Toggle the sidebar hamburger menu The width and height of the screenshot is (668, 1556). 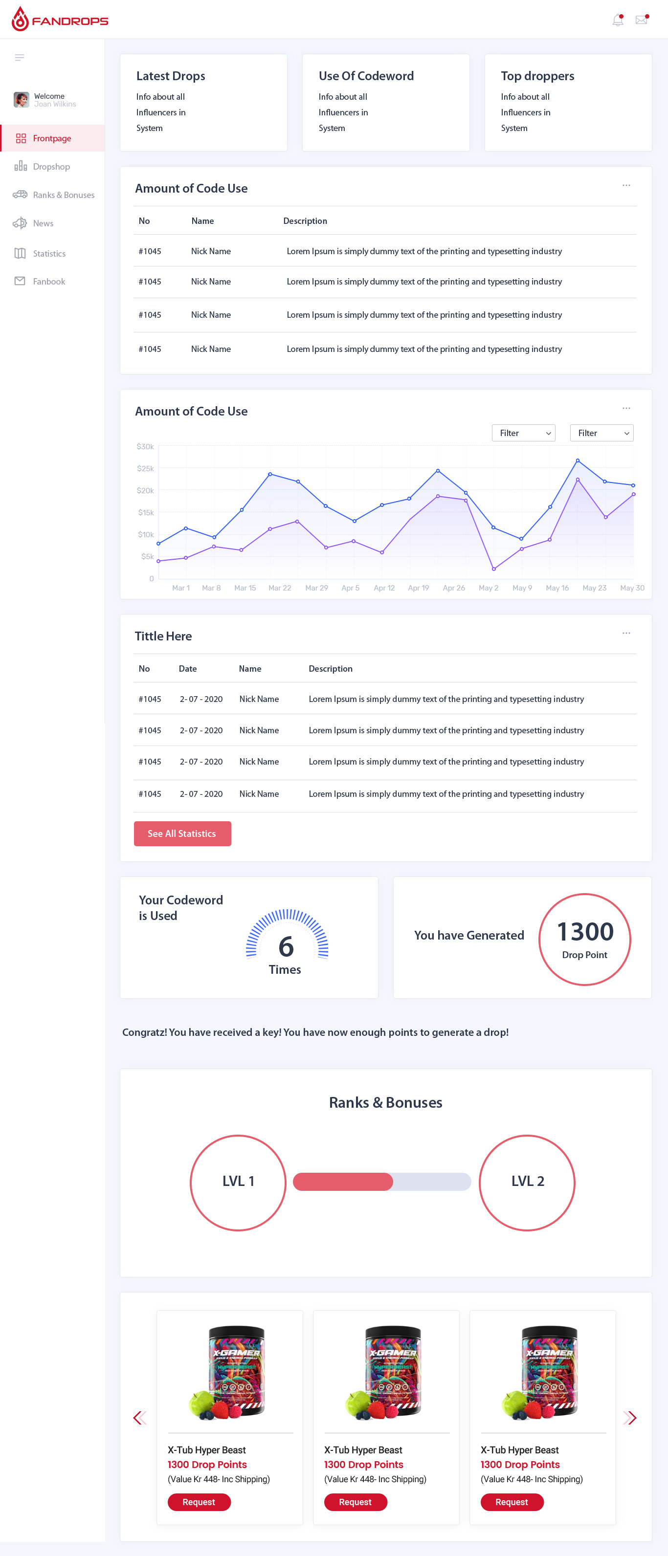20,57
